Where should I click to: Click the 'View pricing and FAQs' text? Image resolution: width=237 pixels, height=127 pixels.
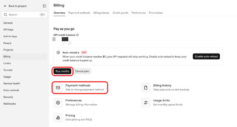(79, 120)
